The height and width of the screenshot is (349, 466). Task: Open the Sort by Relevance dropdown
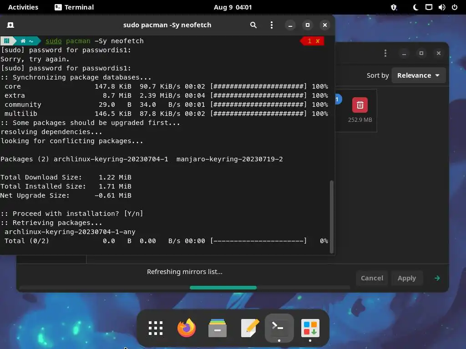point(419,75)
